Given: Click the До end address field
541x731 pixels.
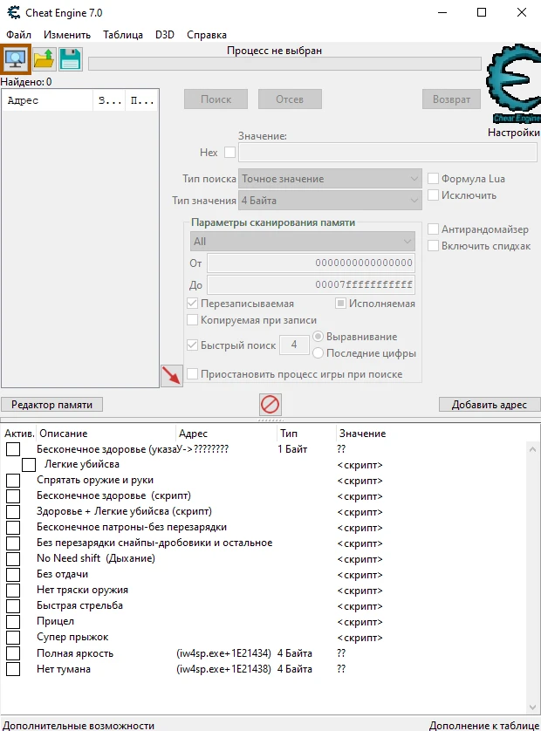Looking at the screenshot, I should 311,285.
